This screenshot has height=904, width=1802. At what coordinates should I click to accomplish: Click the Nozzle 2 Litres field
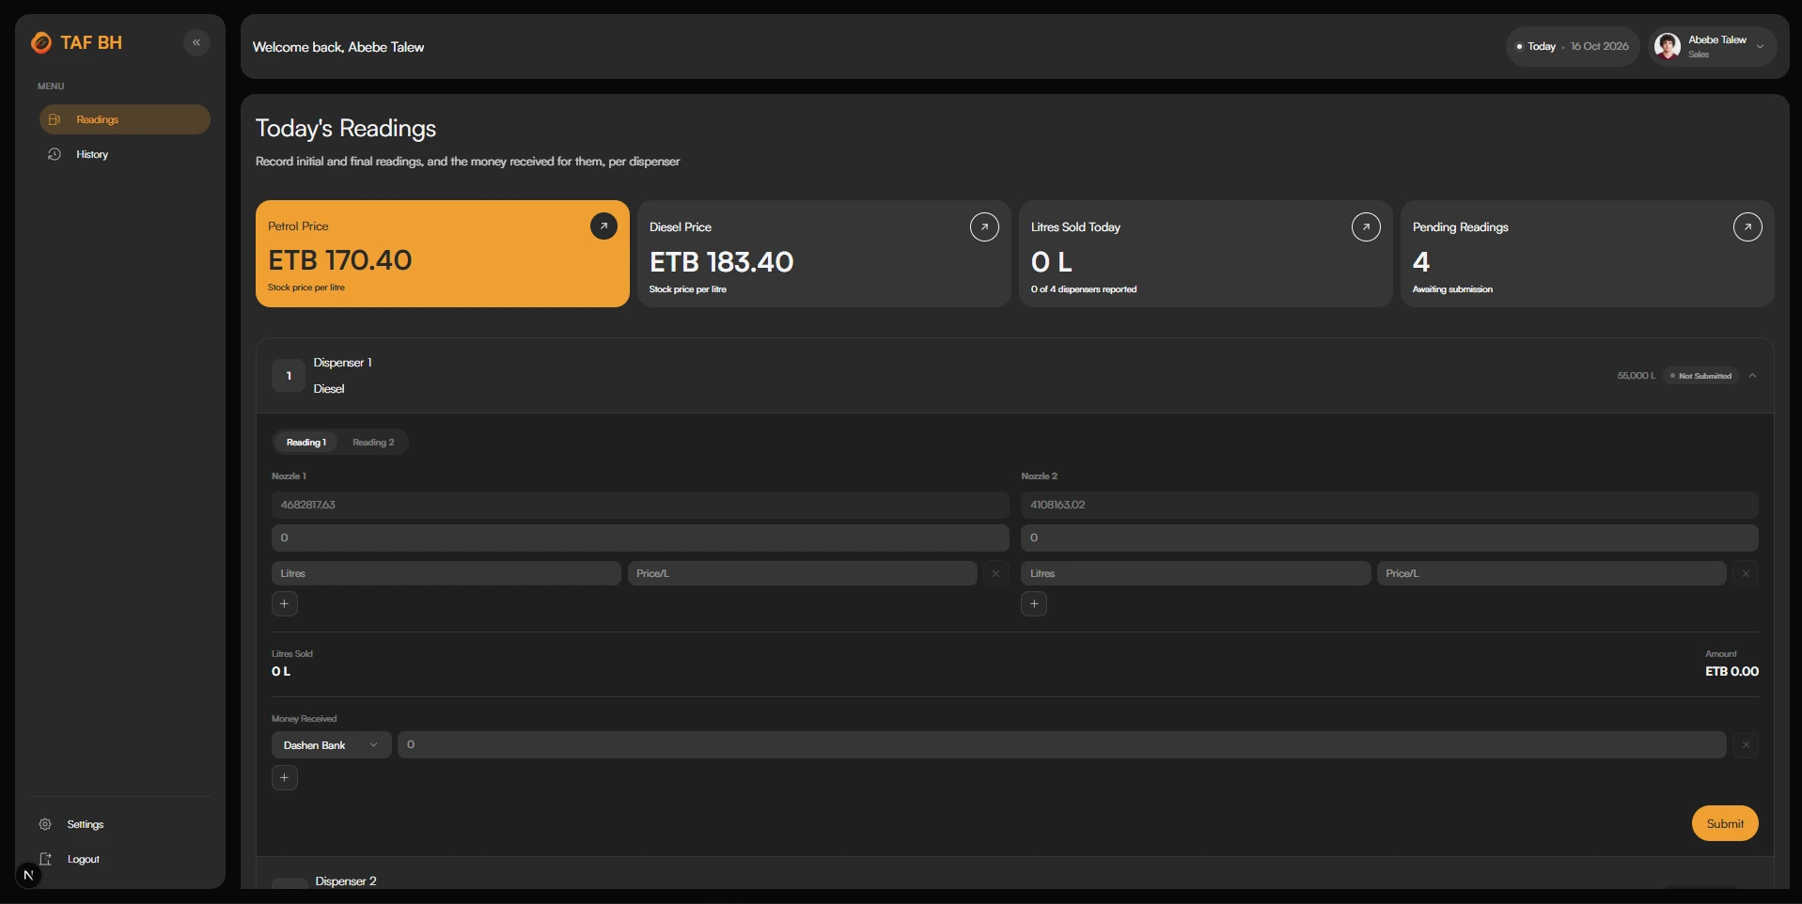click(1195, 573)
